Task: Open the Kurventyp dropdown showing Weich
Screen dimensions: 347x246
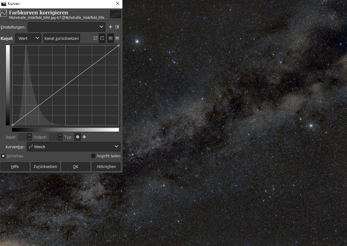Action: pos(73,147)
